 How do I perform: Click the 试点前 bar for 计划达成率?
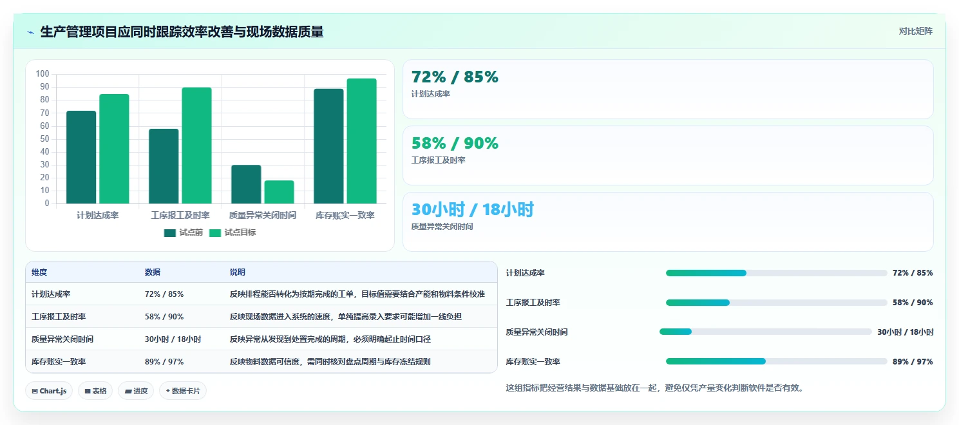pyautogui.click(x=81, y=157)
